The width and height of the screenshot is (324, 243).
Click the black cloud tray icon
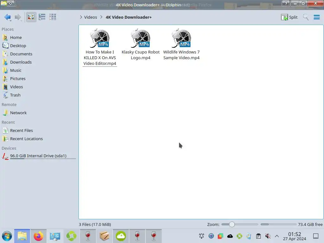tap(230, 236)
